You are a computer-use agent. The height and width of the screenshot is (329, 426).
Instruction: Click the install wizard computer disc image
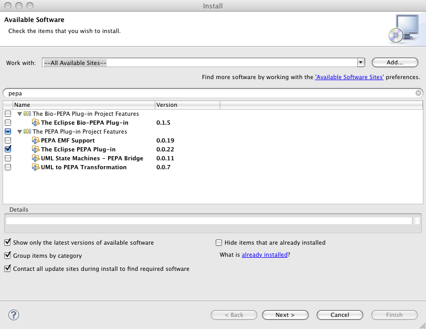404,29
